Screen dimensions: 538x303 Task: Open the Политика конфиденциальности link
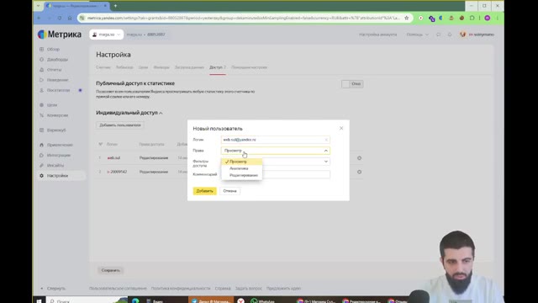pos(181,289)
